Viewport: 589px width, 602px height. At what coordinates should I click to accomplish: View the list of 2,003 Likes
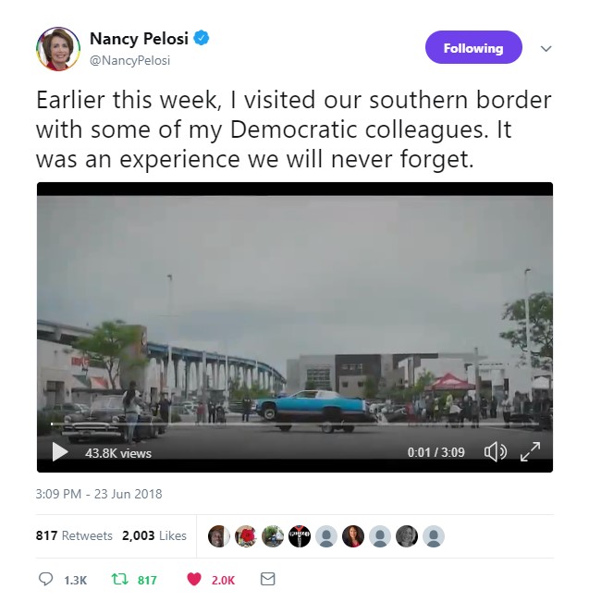pos(154,535)
